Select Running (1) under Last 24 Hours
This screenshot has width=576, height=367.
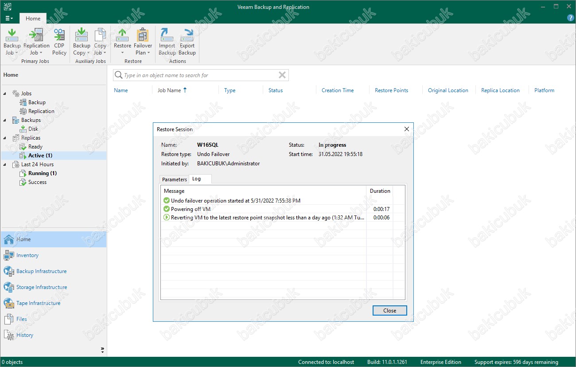pyautogui.click(x=42, y=173)
